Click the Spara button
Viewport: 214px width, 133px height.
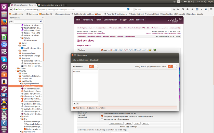(x=137, y=123)
